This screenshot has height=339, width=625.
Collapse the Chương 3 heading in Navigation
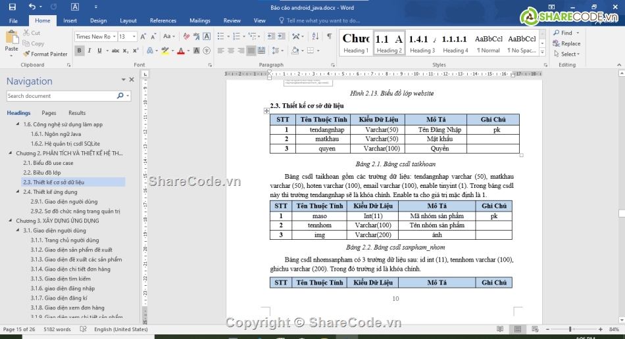11,221
